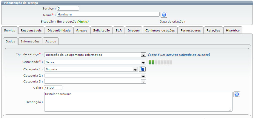Click inside the Descrição text area
This screenshot has height=119, width=254.
point(137,101)
